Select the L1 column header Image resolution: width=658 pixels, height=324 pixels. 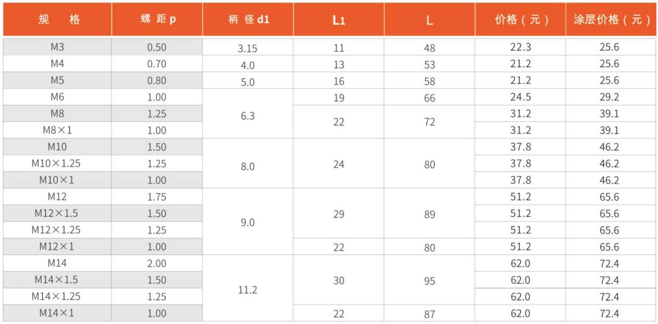pos(339,20)
